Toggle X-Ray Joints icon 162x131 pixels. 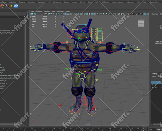124,14
